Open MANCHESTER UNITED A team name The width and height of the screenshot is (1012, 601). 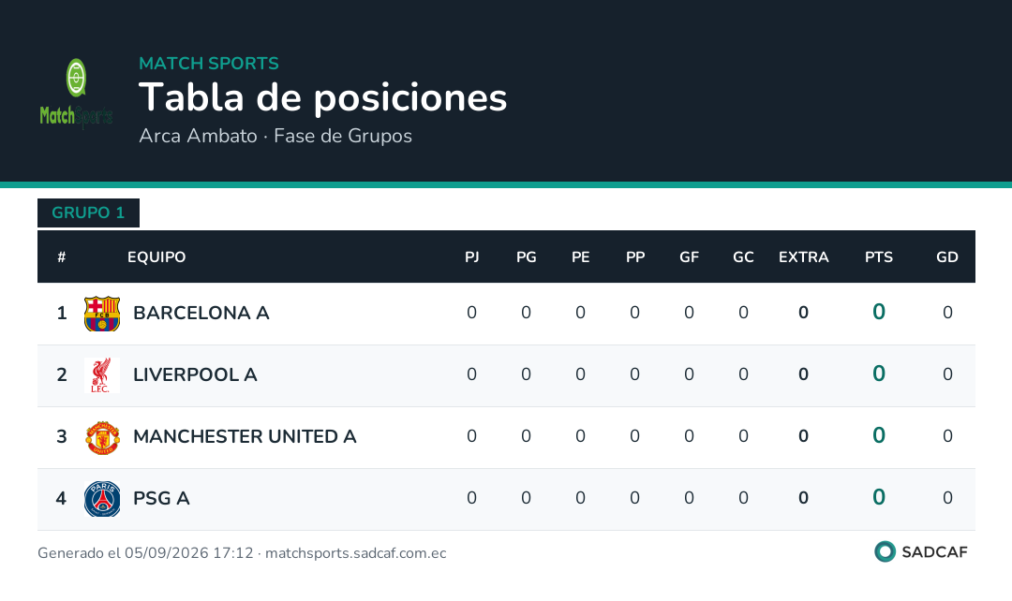(245, 436)
